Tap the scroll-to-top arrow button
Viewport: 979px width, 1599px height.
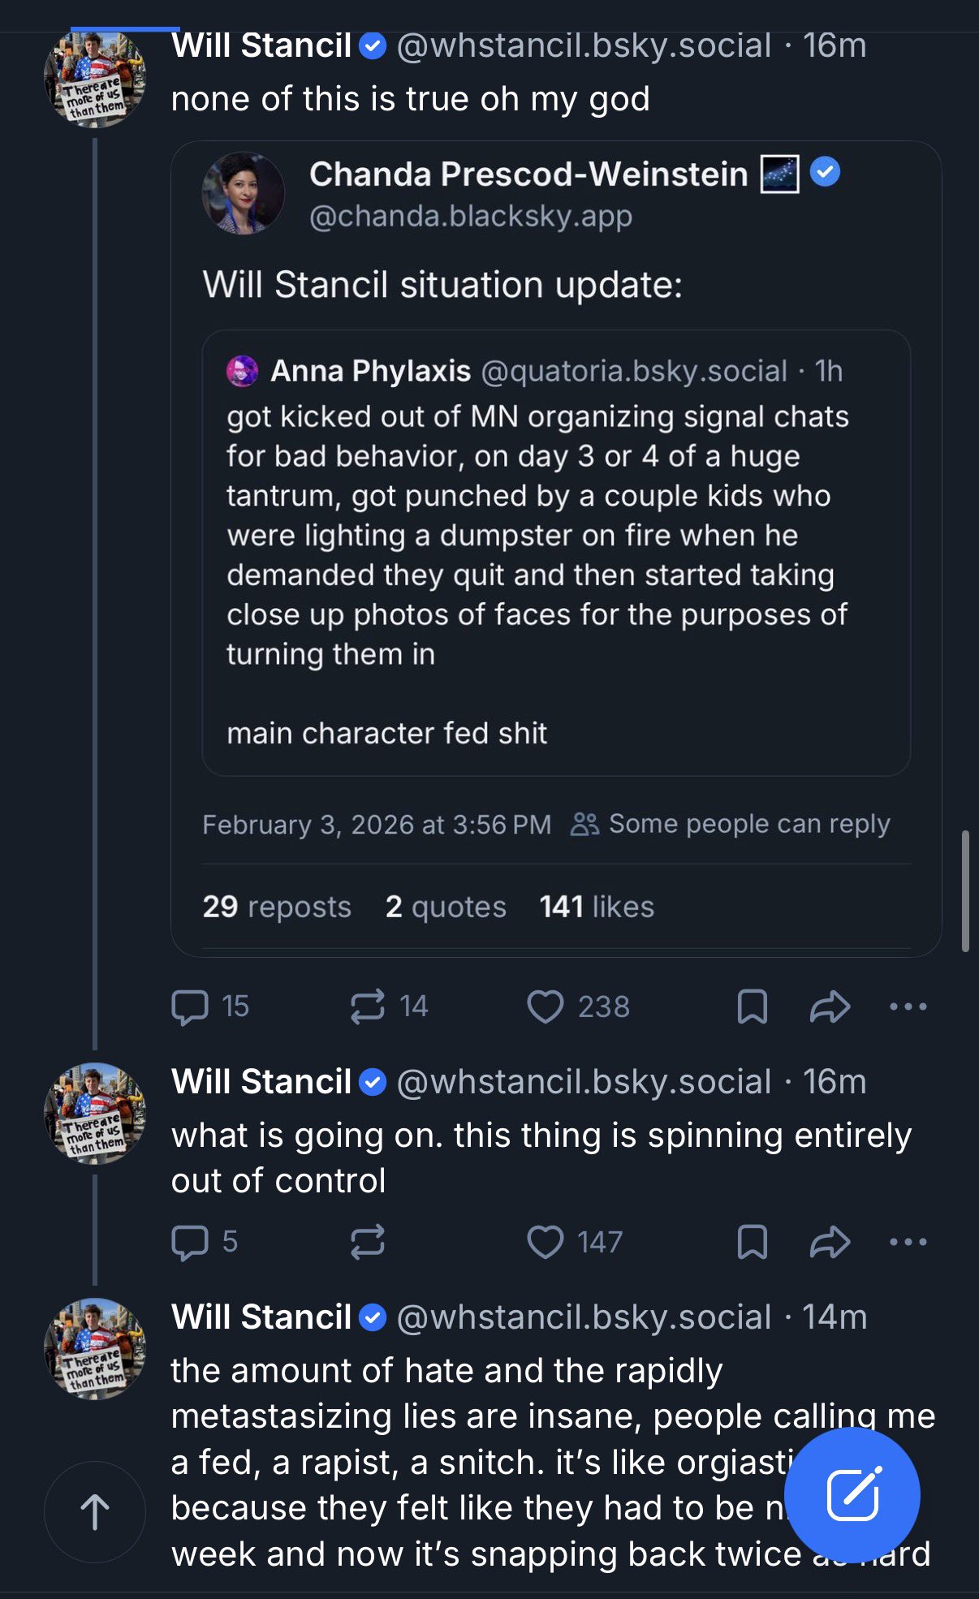coord(95,1512)
